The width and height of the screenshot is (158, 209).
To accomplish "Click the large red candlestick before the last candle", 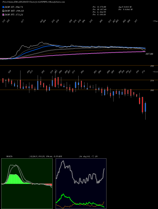I will [143, 104].
